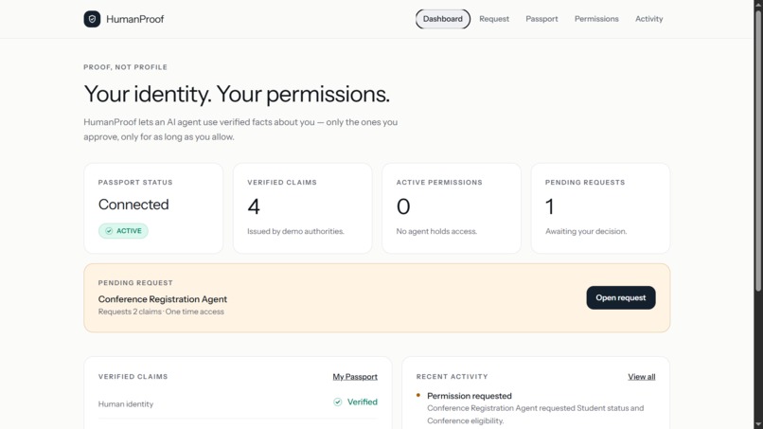Click 'No agent holds access.' text
The width and height of the screenshot is (763, 429).
point(436,231)
